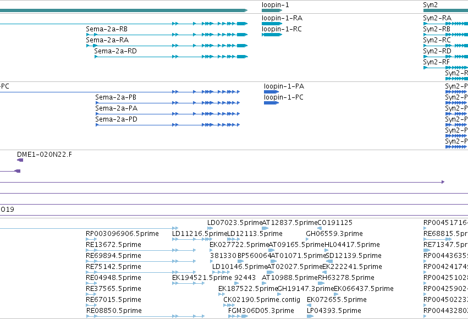Select EST HL04417.5prime
Screen dimensions: 468x319
tap(352, 245)
